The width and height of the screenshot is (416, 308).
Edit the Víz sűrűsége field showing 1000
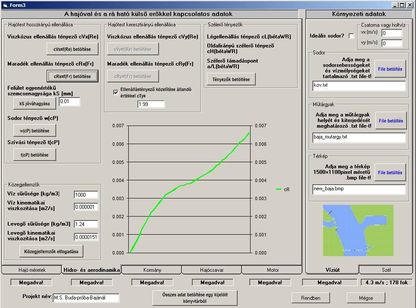point(86,195)
